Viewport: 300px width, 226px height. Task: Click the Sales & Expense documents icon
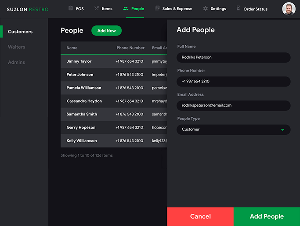point(157,8)
